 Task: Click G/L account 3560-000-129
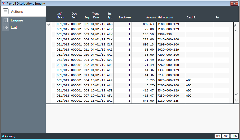(x=168, y=60)
